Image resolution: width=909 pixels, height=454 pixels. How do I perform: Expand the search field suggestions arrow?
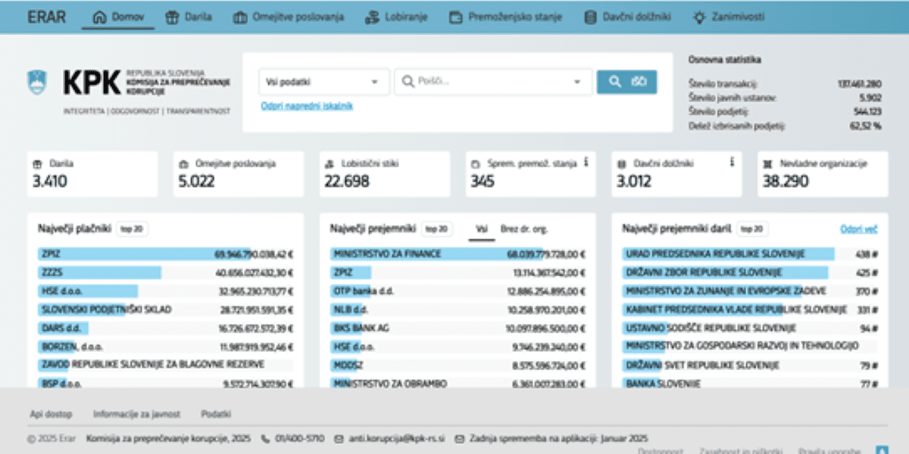point(578,82)
